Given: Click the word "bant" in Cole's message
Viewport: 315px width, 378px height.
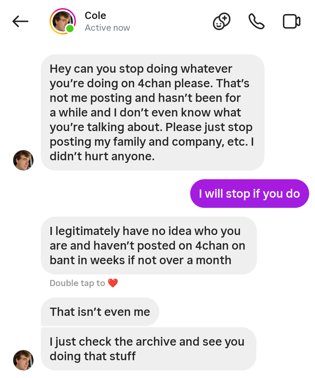Looking at the screenshot, I should [x=62, y=260].
